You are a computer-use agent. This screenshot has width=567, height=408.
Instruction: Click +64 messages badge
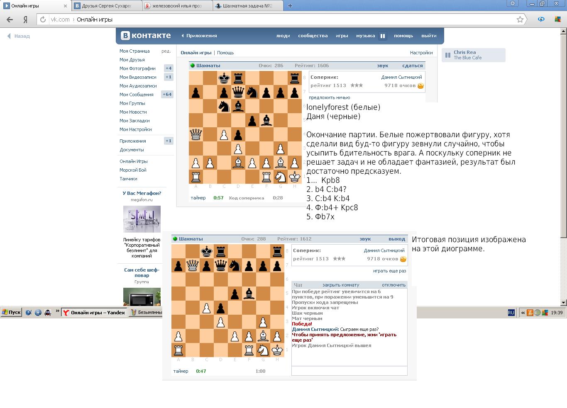coord(167,95)
